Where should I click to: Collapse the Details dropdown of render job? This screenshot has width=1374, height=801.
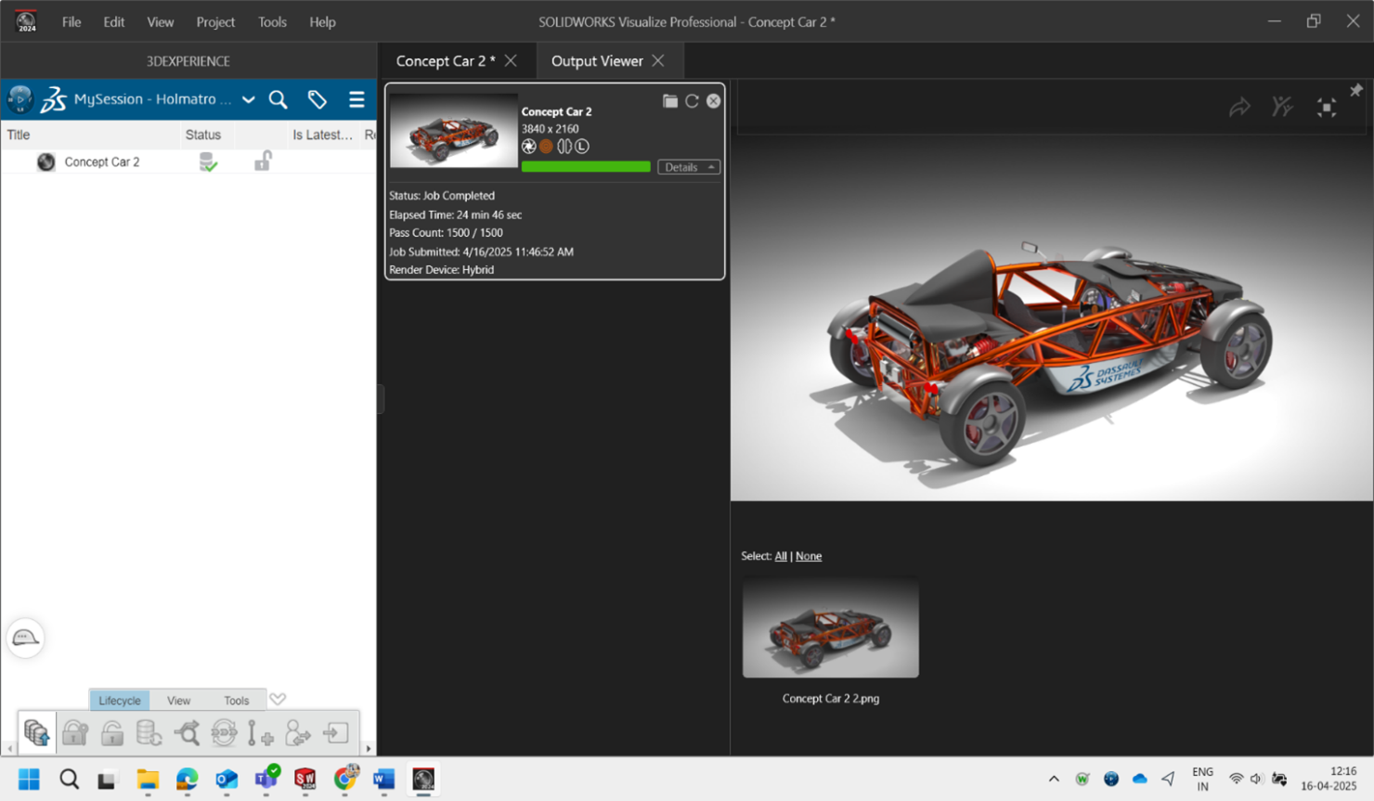(689, 167)
